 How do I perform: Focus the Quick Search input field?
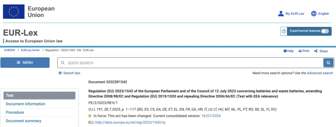point(190,63)
